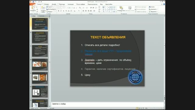
Task: Select slide 7 thumbnail in pane
Action: point(40,24)
